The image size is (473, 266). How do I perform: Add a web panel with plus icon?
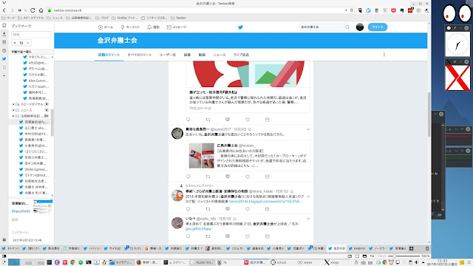point(4,75)
